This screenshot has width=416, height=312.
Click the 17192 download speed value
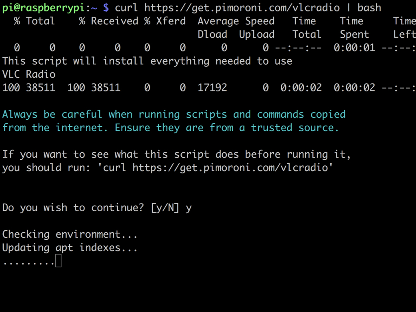coord(212,88)
